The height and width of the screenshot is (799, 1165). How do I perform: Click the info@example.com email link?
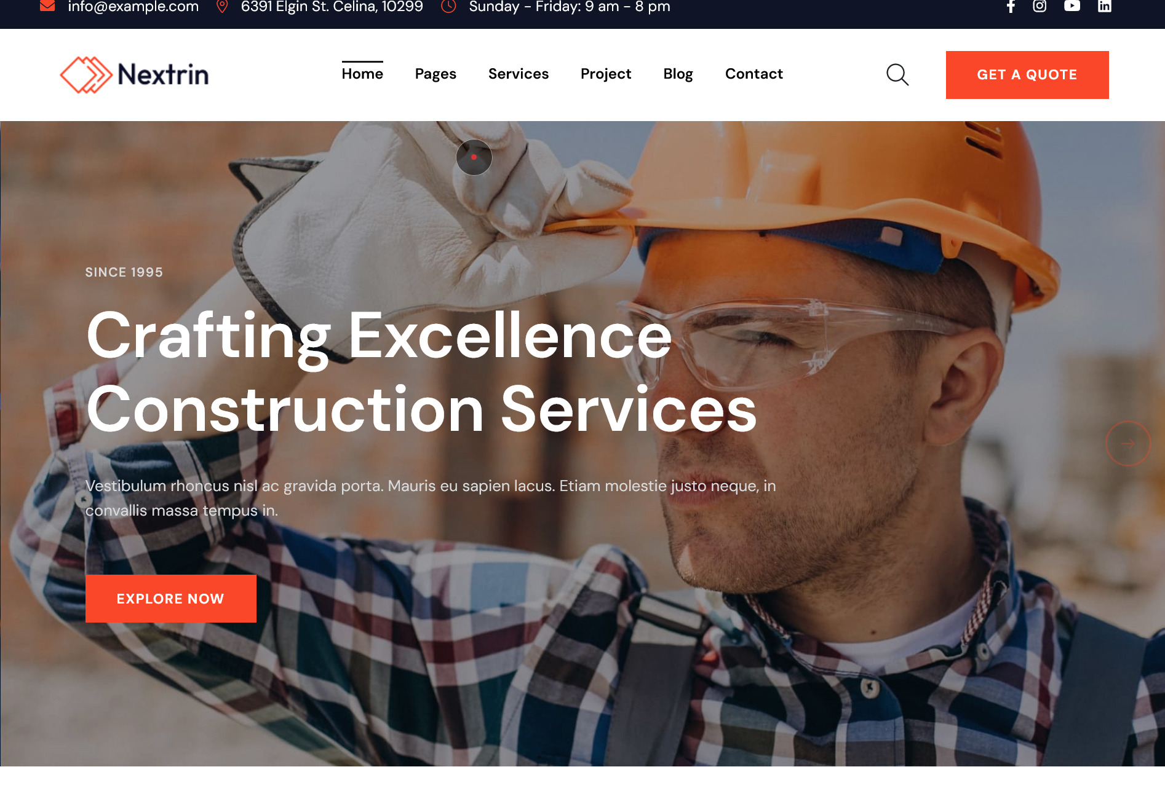(133, 7)
